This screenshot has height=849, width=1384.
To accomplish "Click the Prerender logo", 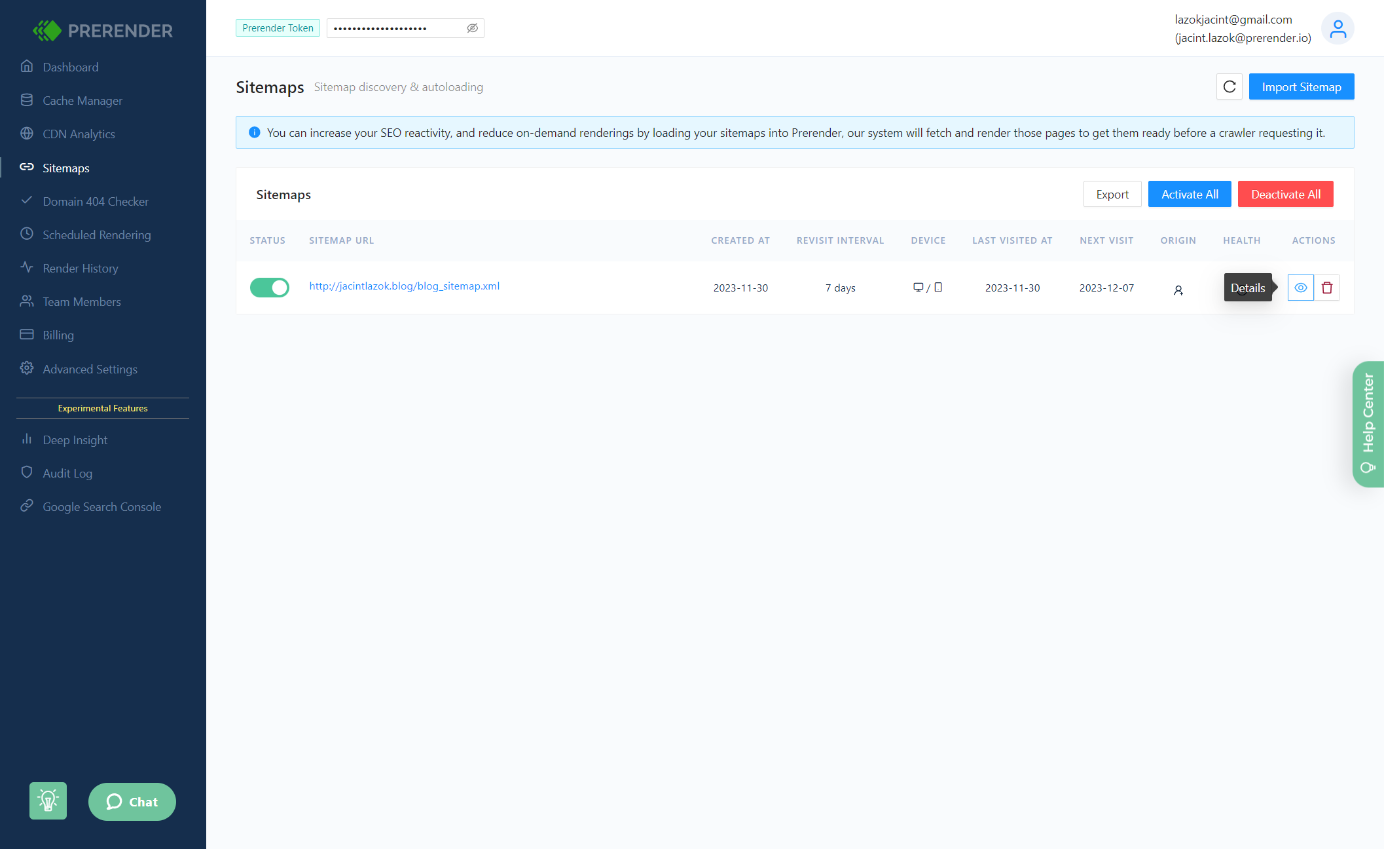I will pos(103,30).
